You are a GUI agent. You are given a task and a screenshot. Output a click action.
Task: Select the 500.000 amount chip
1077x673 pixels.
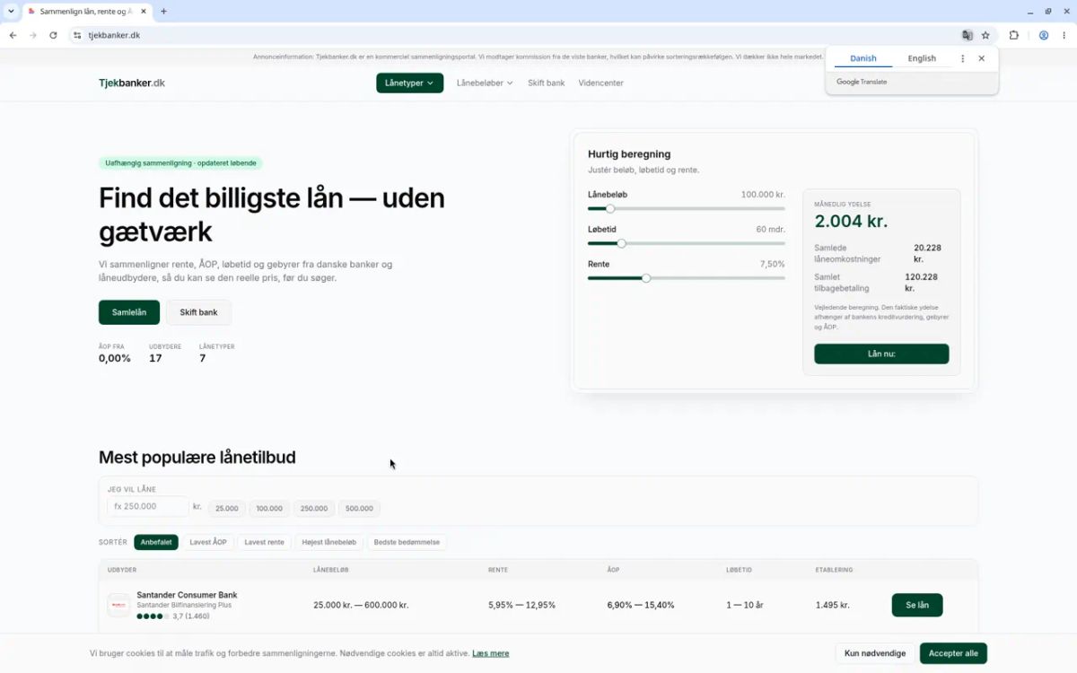pyautogui.click(x=359, y=509)
